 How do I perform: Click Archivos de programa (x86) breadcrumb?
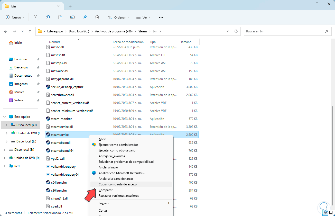(114, 31)
